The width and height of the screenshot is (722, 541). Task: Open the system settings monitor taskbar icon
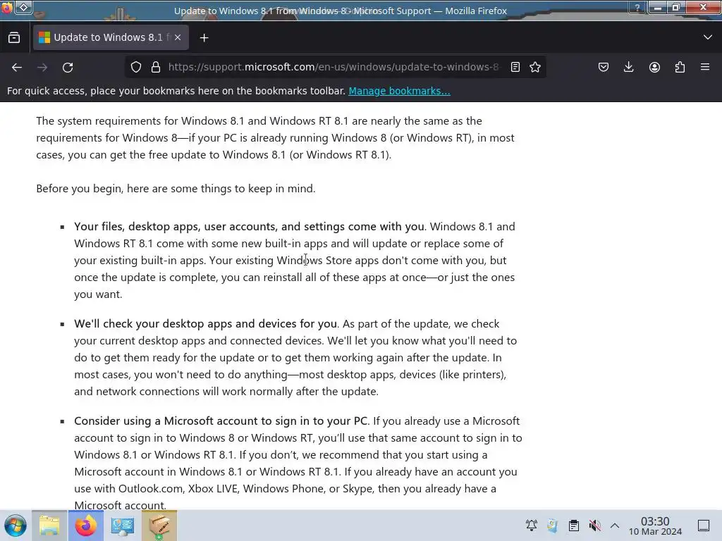(x=123, y=526)
